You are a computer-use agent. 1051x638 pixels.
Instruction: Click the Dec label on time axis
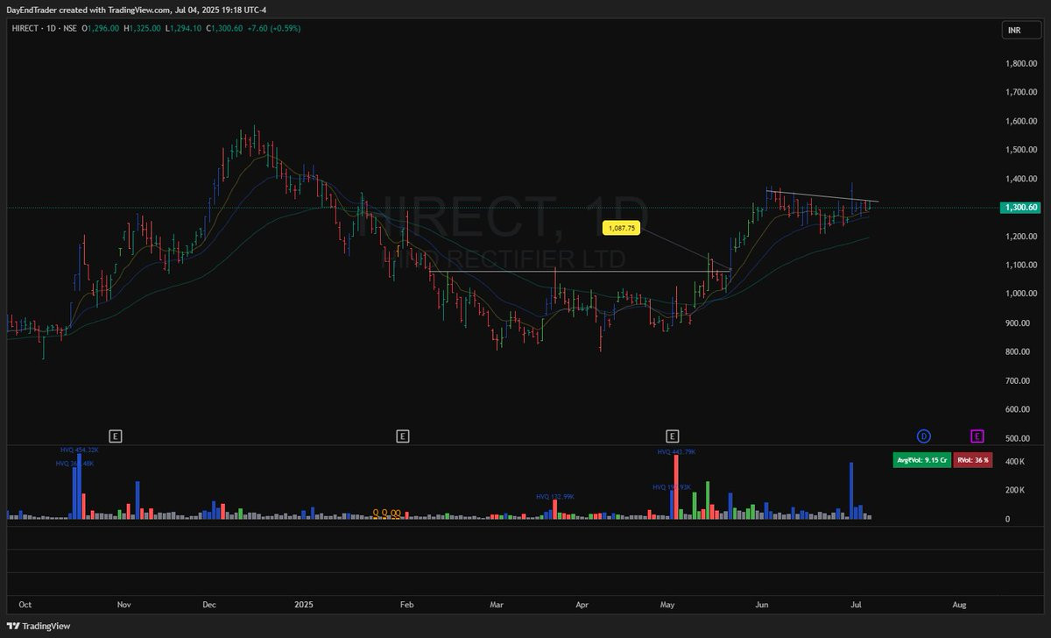[x=209, y=605]
